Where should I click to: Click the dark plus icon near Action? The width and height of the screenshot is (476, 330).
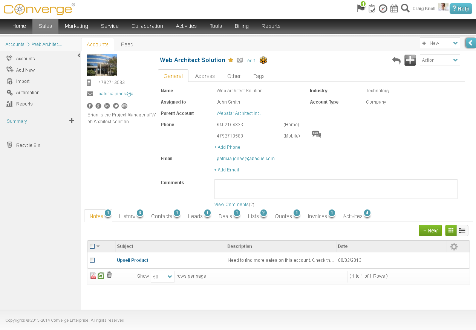click(x=410, y=60)
